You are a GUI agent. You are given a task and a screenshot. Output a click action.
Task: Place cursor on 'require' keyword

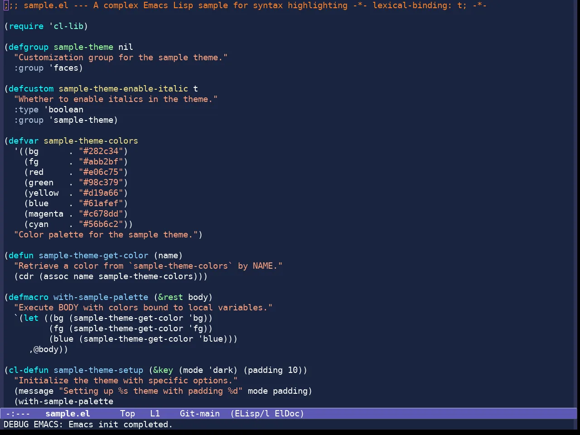point(26,26)
